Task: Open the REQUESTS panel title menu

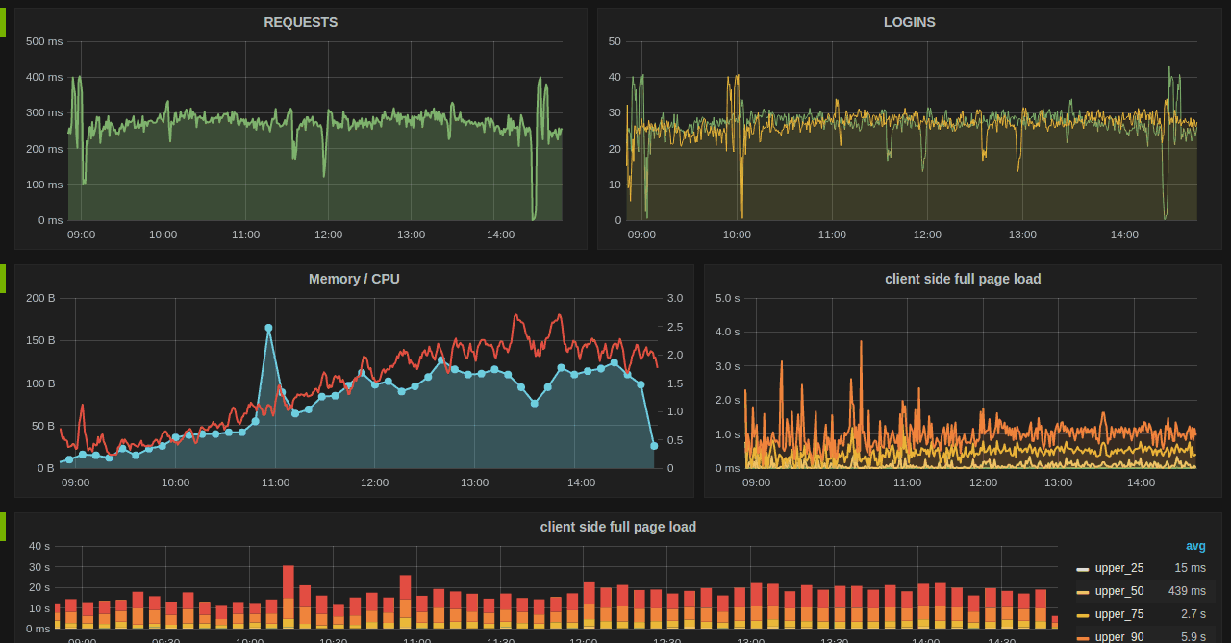Action: (300, 22)
